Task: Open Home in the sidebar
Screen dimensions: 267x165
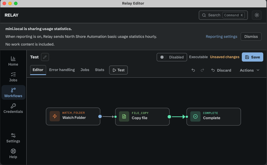Action: (13, 61)
